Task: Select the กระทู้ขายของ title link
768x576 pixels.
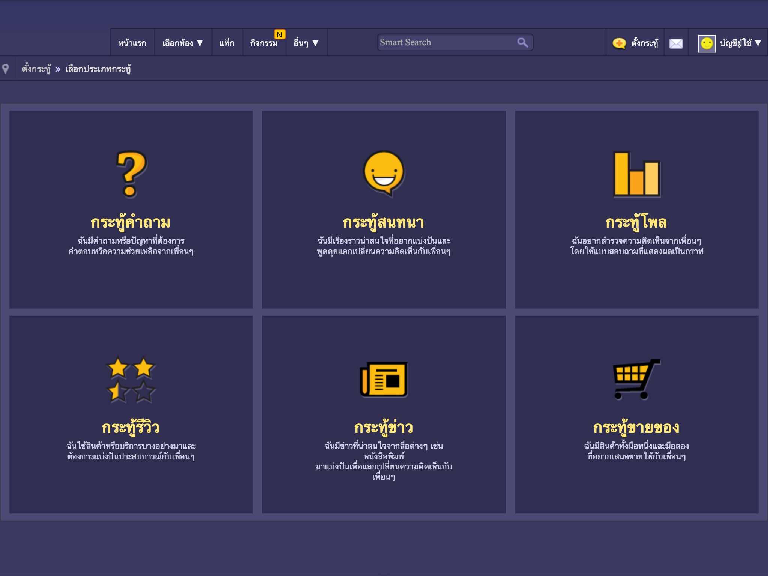Action: click(636, 427)
